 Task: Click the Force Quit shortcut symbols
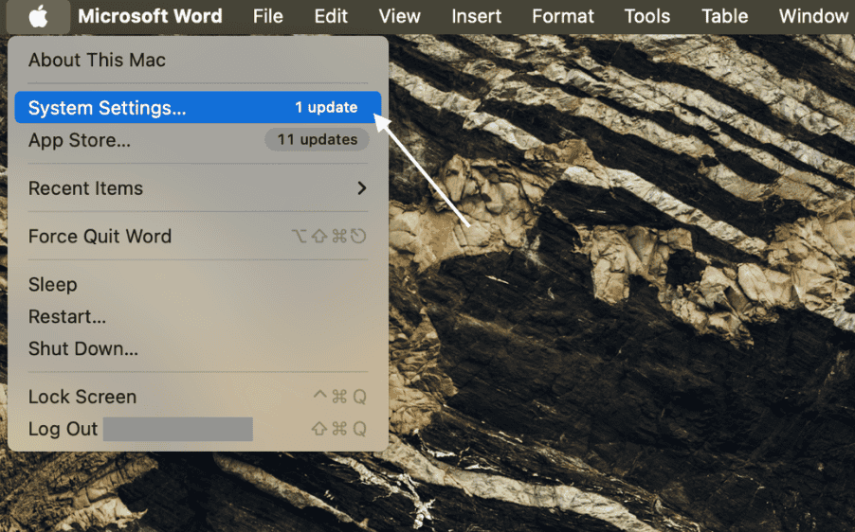(329, 237)
